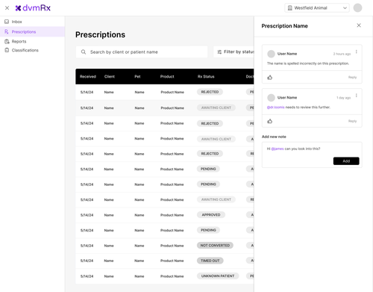Focus the search by client or patient field
This screenshot has height=292, width=373.
(x=142, y=52)
